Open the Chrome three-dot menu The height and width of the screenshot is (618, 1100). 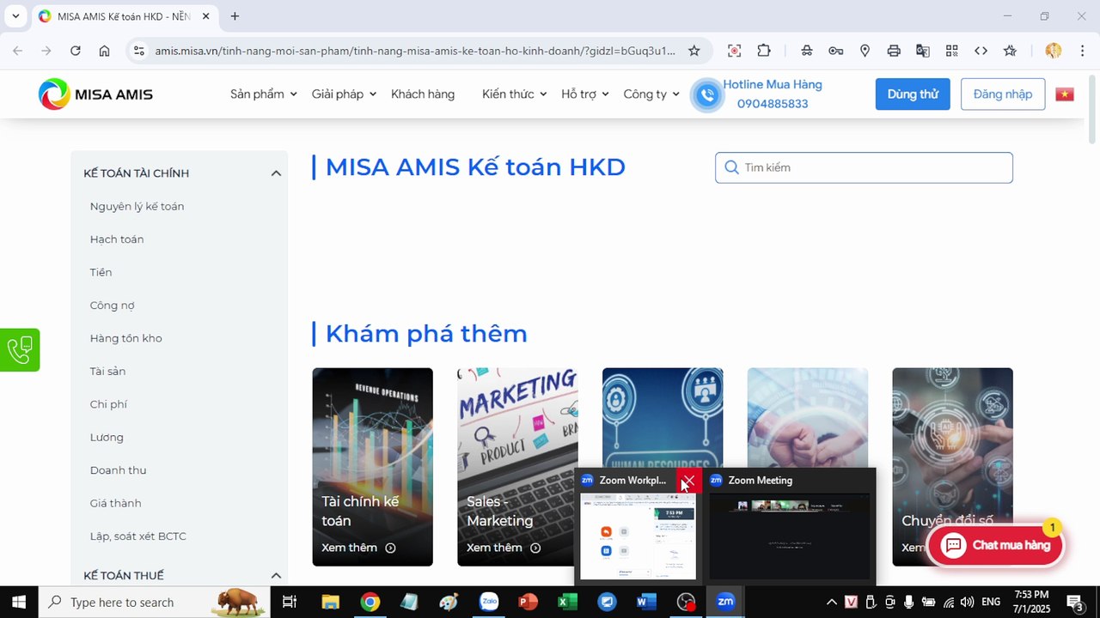coord(1082,51)
